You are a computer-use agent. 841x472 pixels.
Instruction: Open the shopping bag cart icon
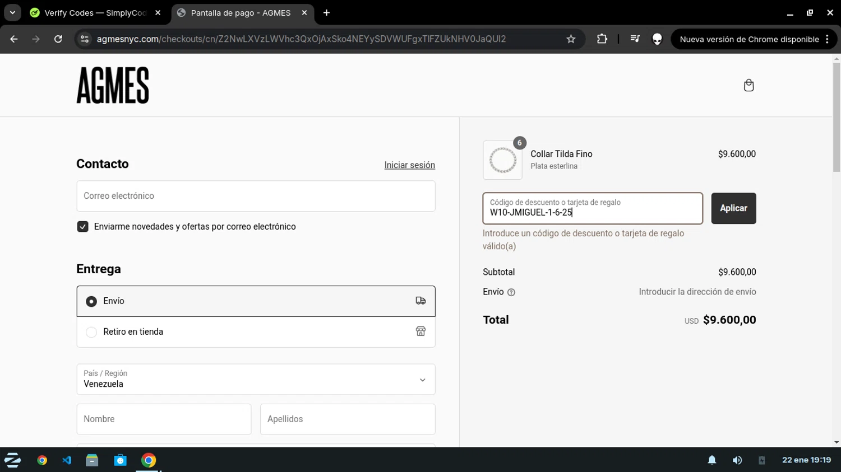tap(748, 85)
